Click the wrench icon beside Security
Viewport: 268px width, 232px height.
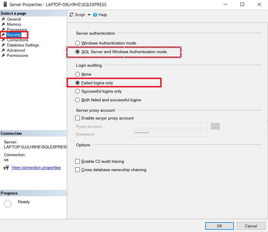[3, 35]
